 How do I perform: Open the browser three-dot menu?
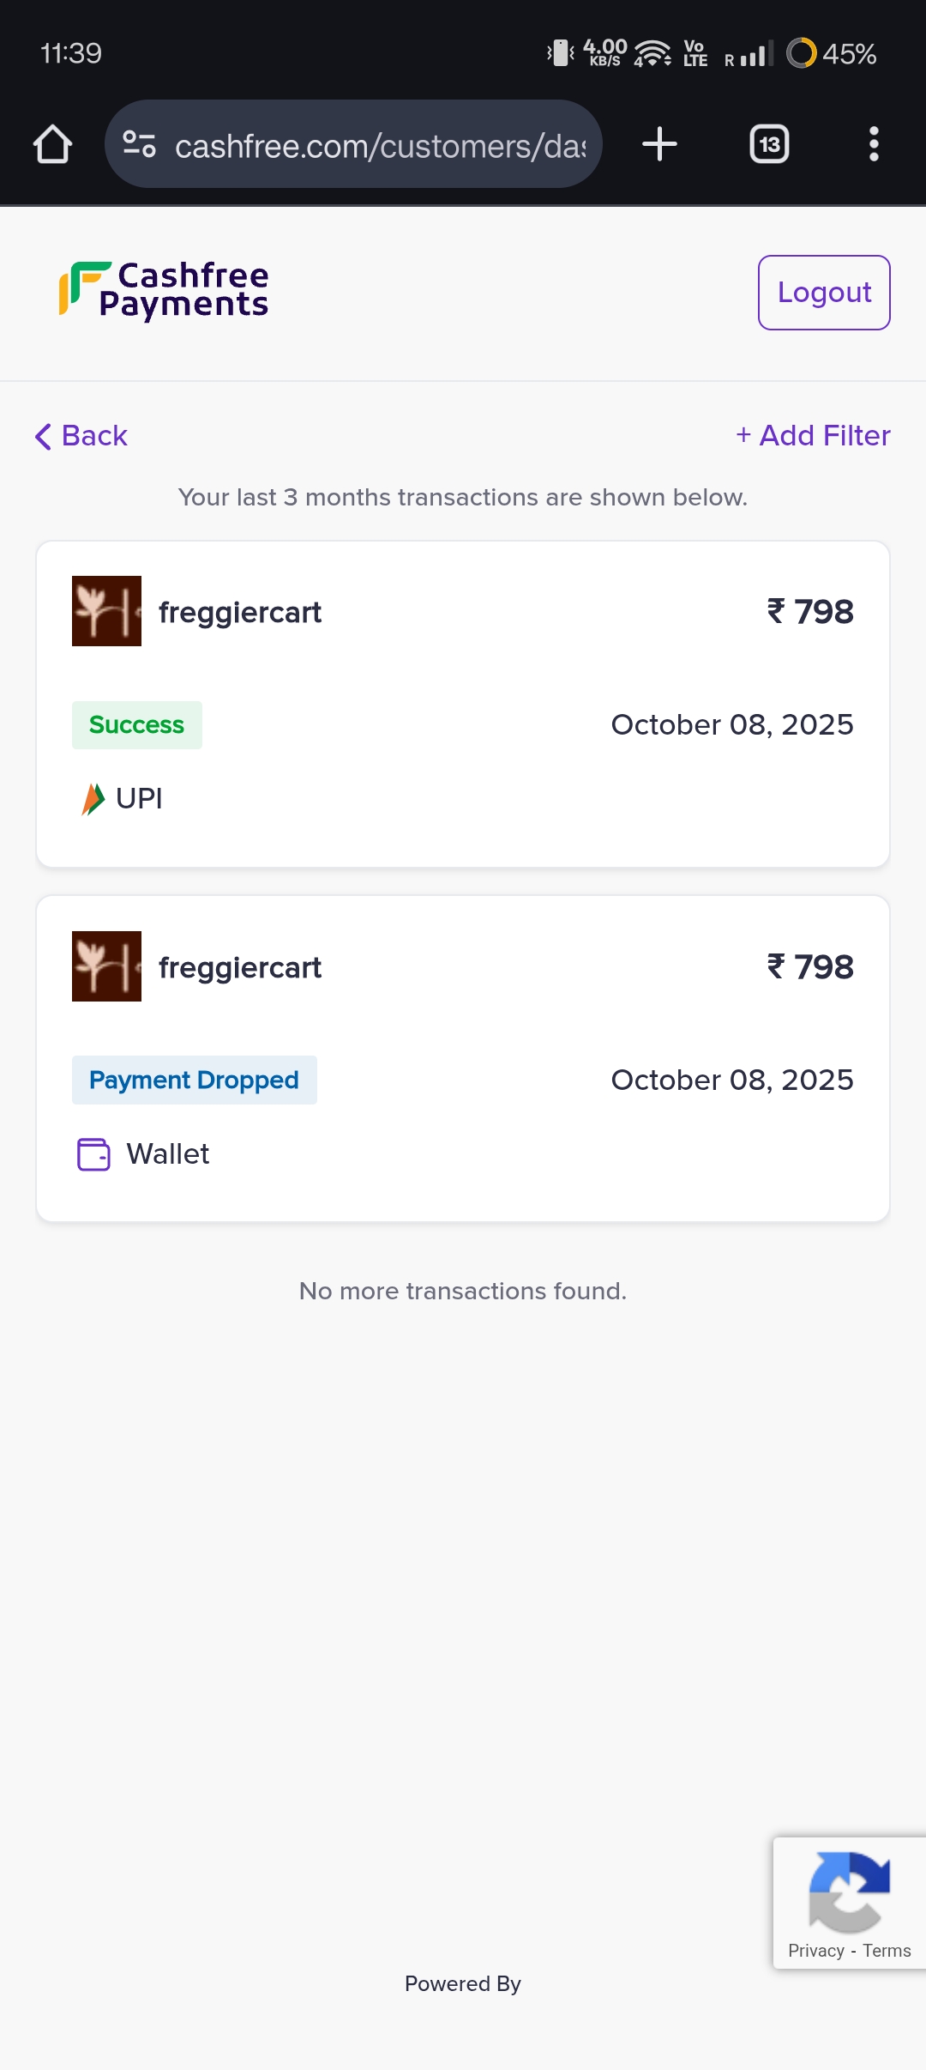pos(874,144)
